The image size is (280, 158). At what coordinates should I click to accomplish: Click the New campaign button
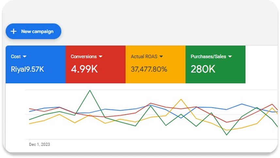pos(33,31)
